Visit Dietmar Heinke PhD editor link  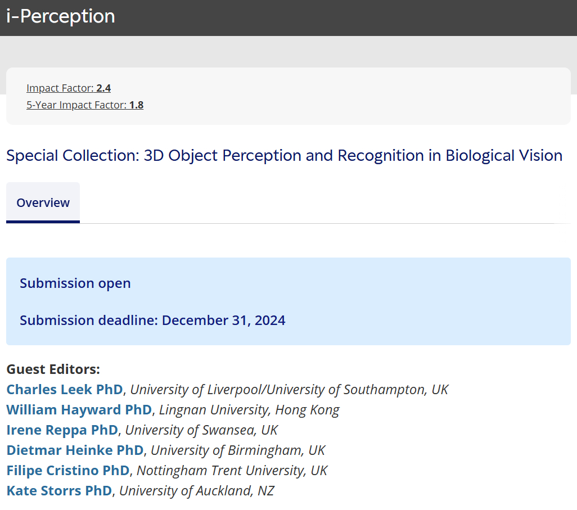coord(75,450)
